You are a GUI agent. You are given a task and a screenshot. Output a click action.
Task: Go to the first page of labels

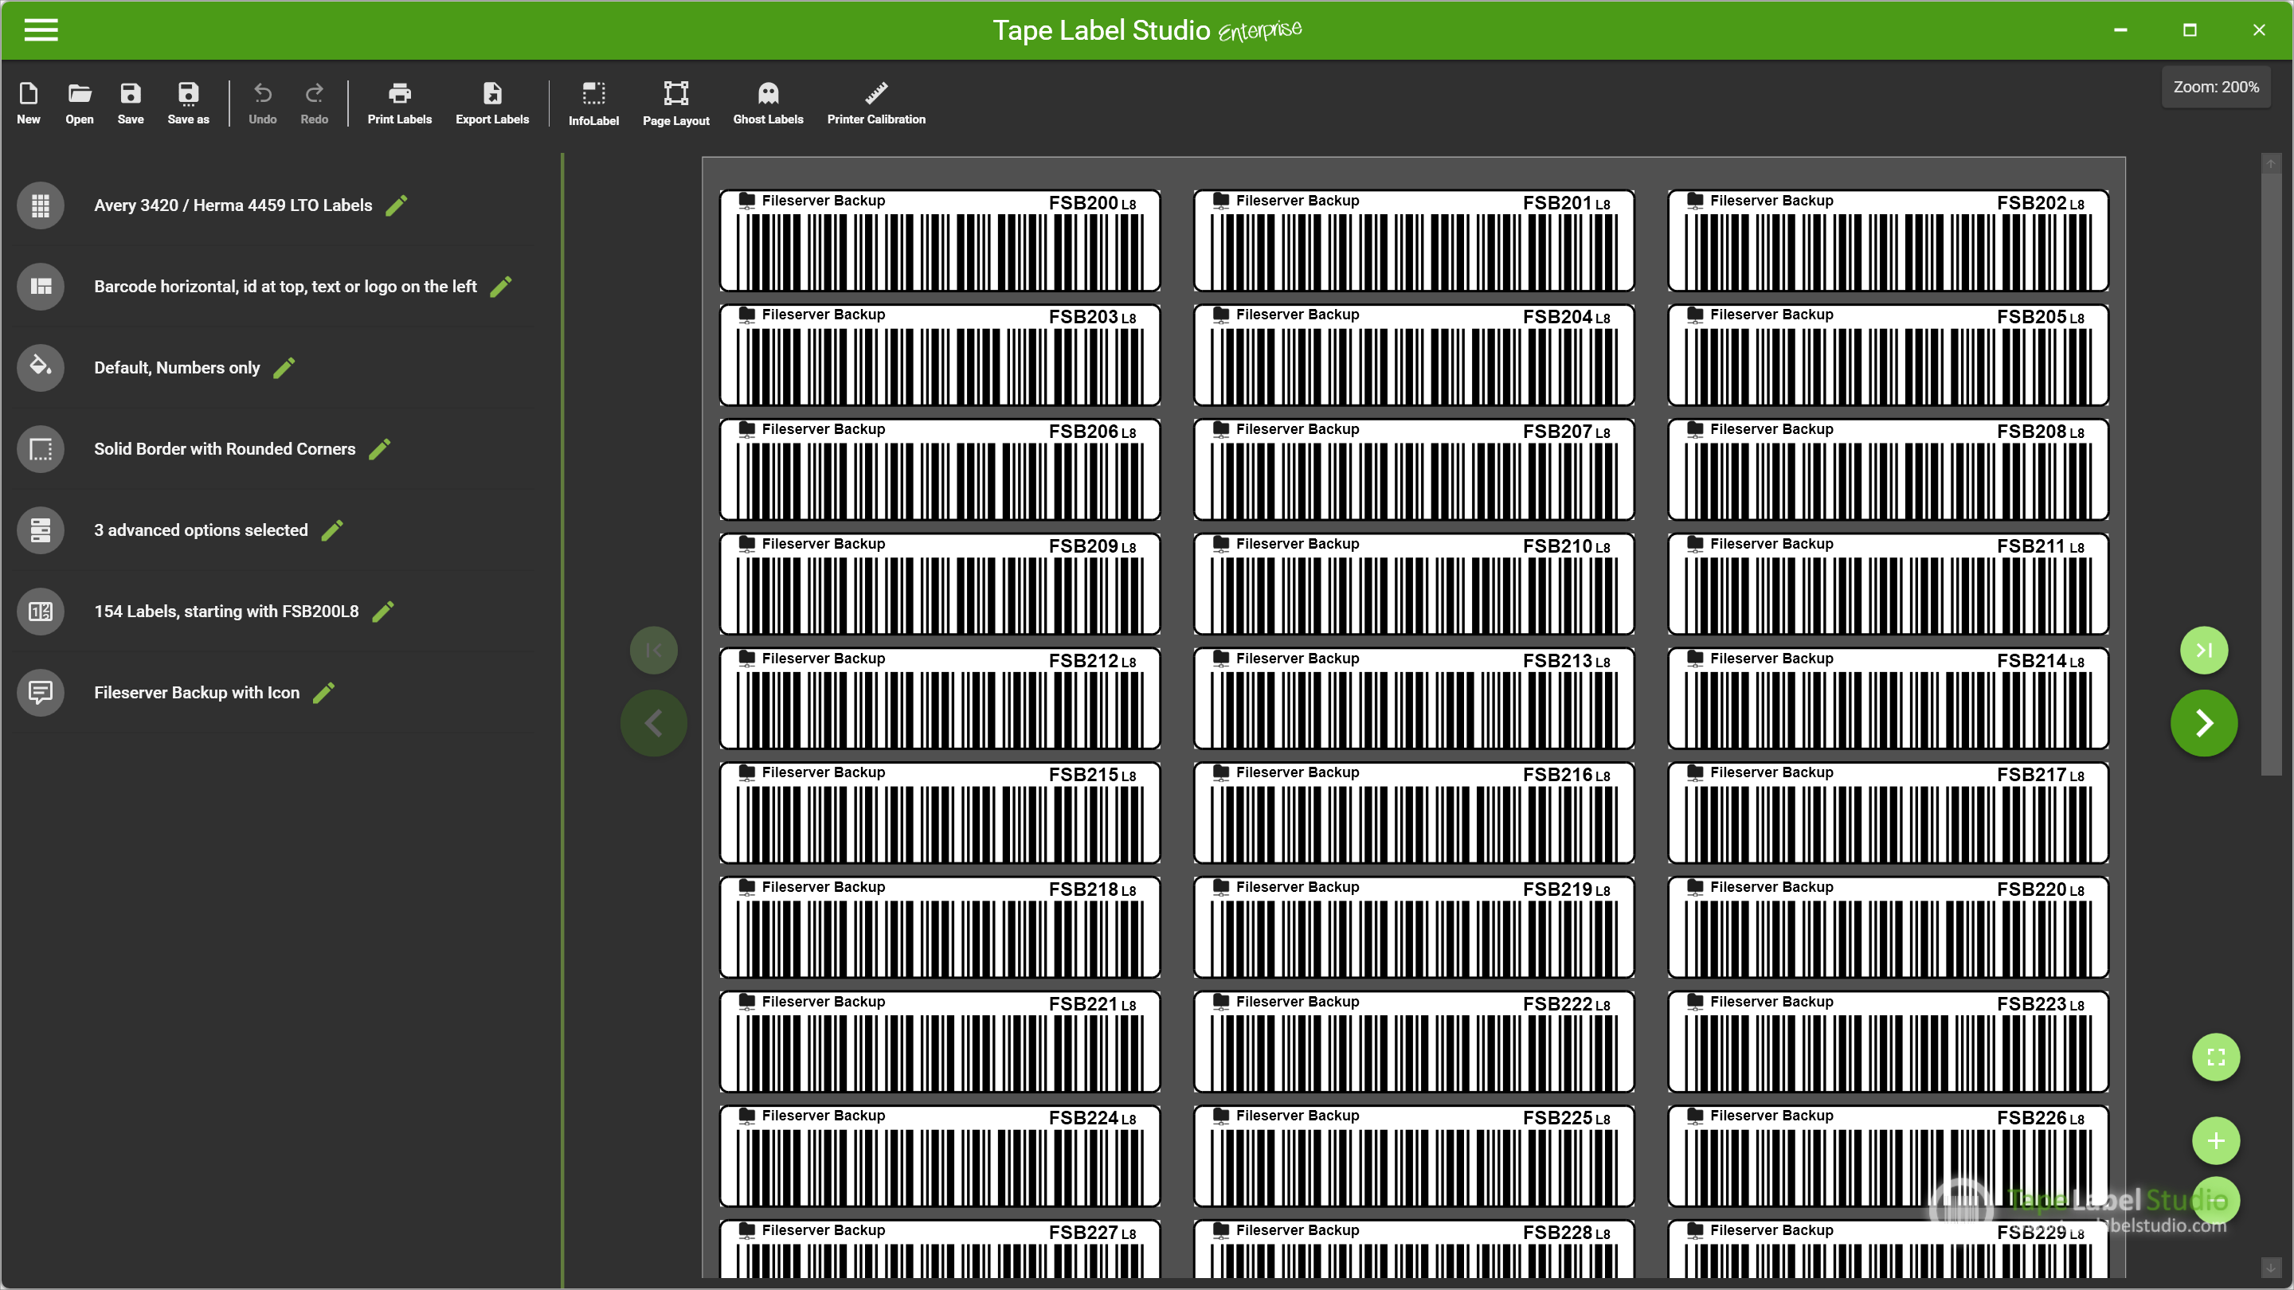click(x=653, y=650)
